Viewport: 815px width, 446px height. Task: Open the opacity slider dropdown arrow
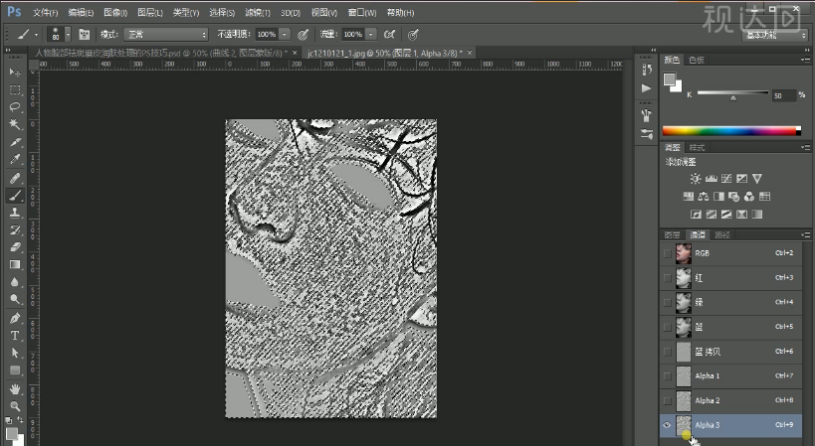(285, 35)
